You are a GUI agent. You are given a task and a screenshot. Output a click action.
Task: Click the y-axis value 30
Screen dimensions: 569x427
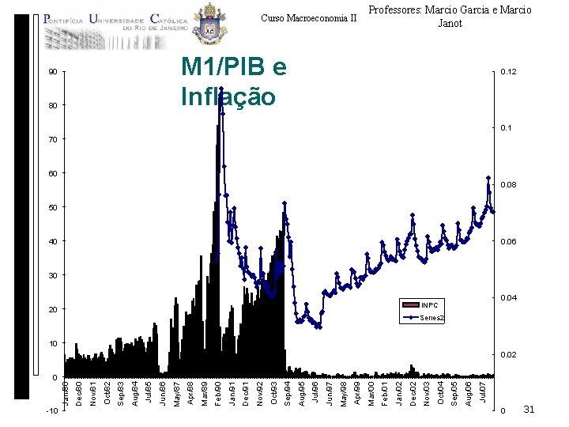pos(53,276)
